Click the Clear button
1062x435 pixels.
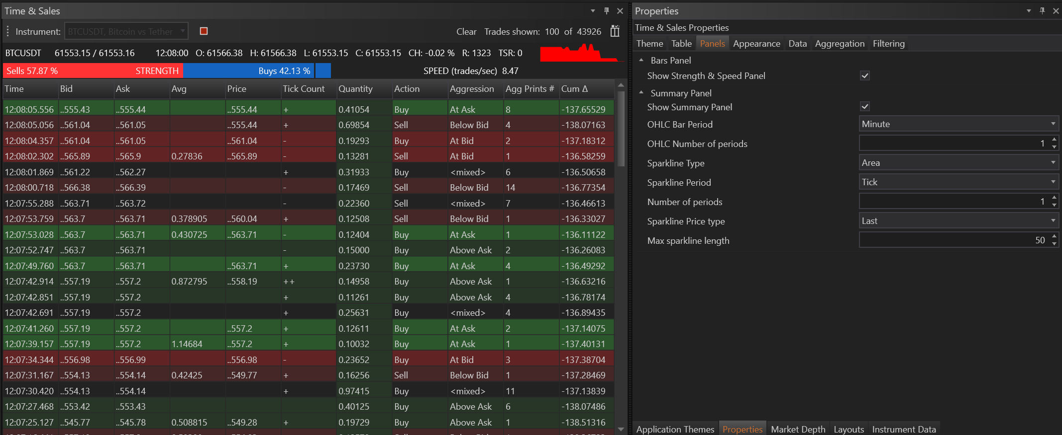pyautogui.click(x=466, y=32)
